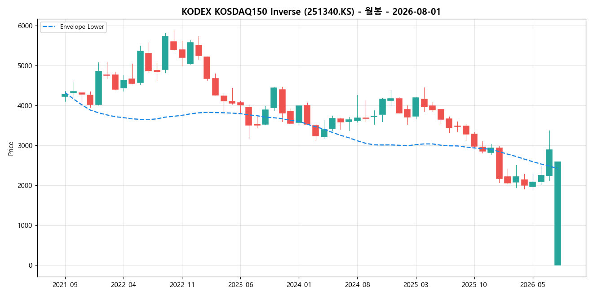
Task: Click the x-axis date 2022-04
Action: tap(124, 284)
